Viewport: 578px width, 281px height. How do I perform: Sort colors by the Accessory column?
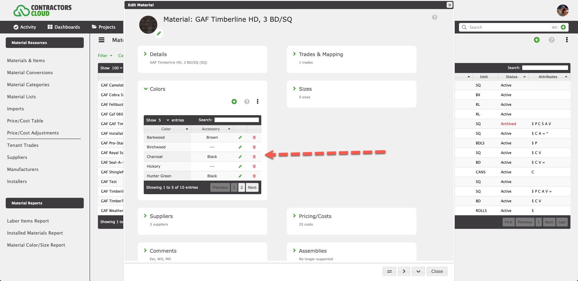212,129
